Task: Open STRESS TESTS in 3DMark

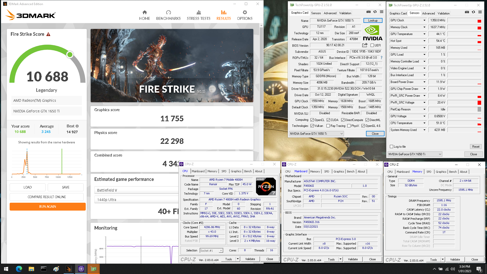Action: coord(199,15)
